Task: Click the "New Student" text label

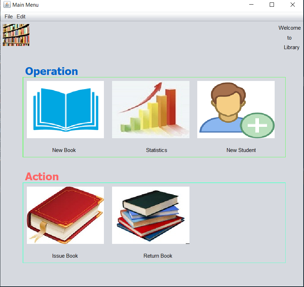Action: [241, 150]
